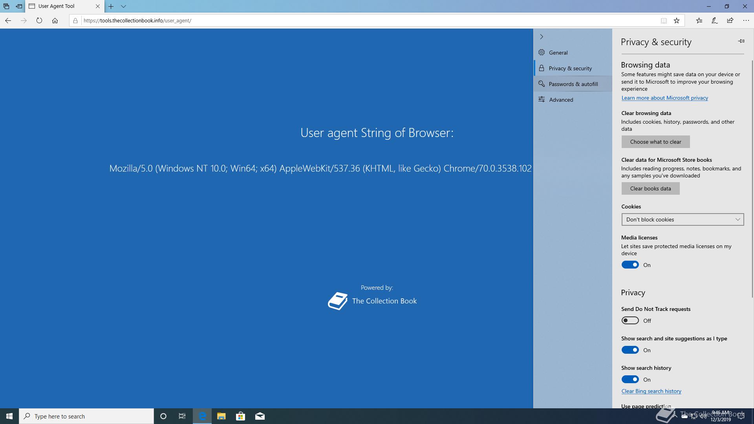Click the refresh page icon
The height and width of the screenshot is (424, 754).
pos(39,20)
